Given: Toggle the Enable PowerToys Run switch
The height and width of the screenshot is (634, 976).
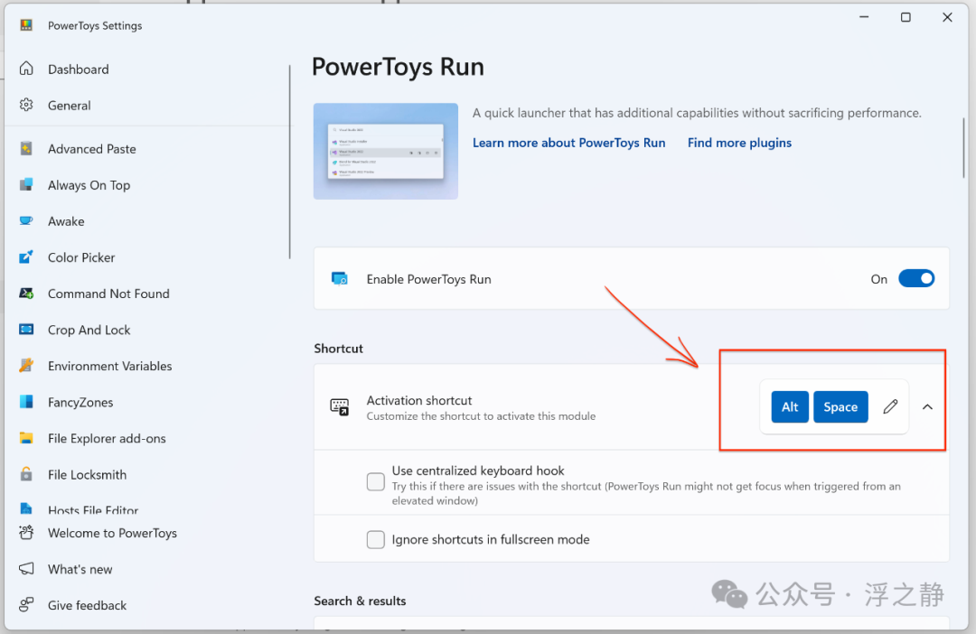Looking at the screenshot, I should pos(916,279).
